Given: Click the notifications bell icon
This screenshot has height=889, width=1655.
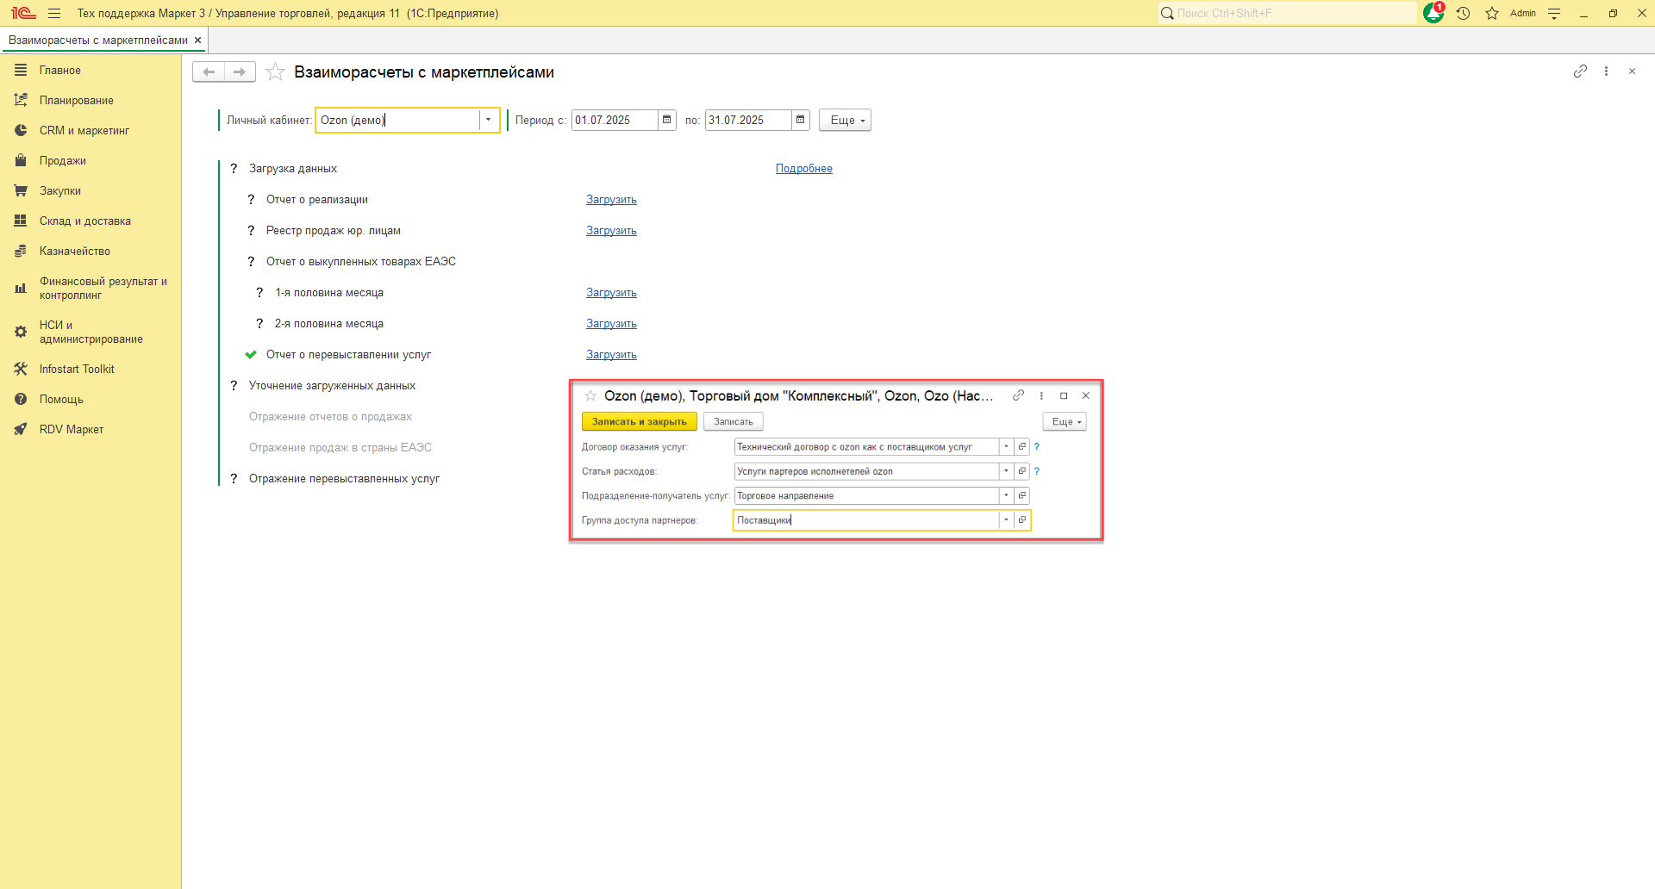Looking at the screenshot, I should click(x=1433, y=13).
